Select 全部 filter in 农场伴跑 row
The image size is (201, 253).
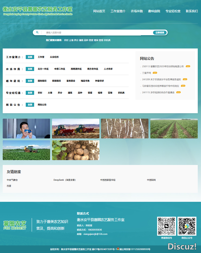point(30,69)
